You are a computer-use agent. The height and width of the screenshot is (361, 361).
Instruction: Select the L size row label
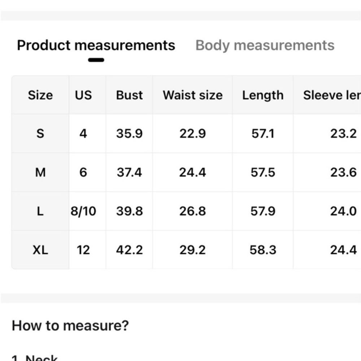point(40,211)
